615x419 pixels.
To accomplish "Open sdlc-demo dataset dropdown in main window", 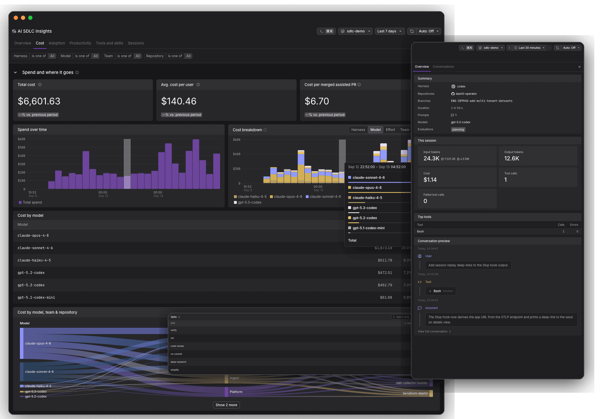I will coord(355,31).
